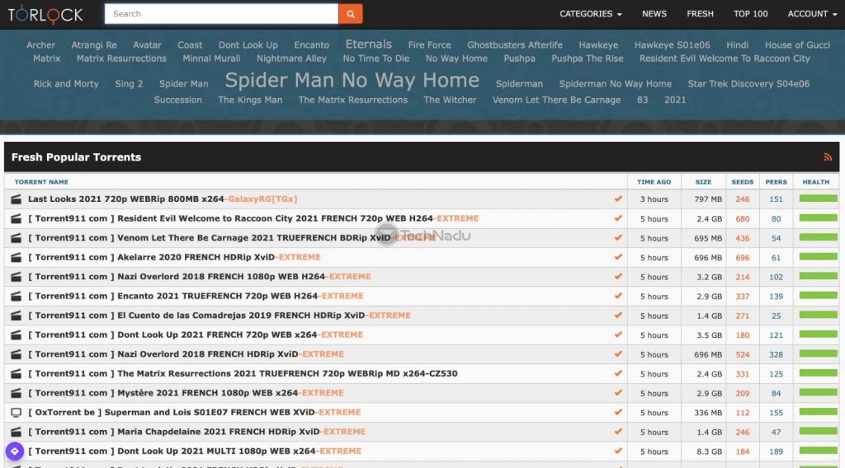This screenshot has height=468, width=845.
Task: Open the Dont Look Up 2021 MULTI 1080p torrent
Action: (x=195, y=452)
